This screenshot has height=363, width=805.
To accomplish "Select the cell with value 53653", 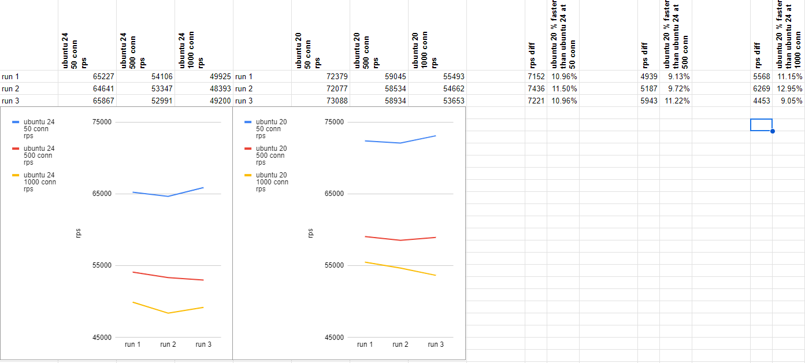I will click(x=437, y=101).
